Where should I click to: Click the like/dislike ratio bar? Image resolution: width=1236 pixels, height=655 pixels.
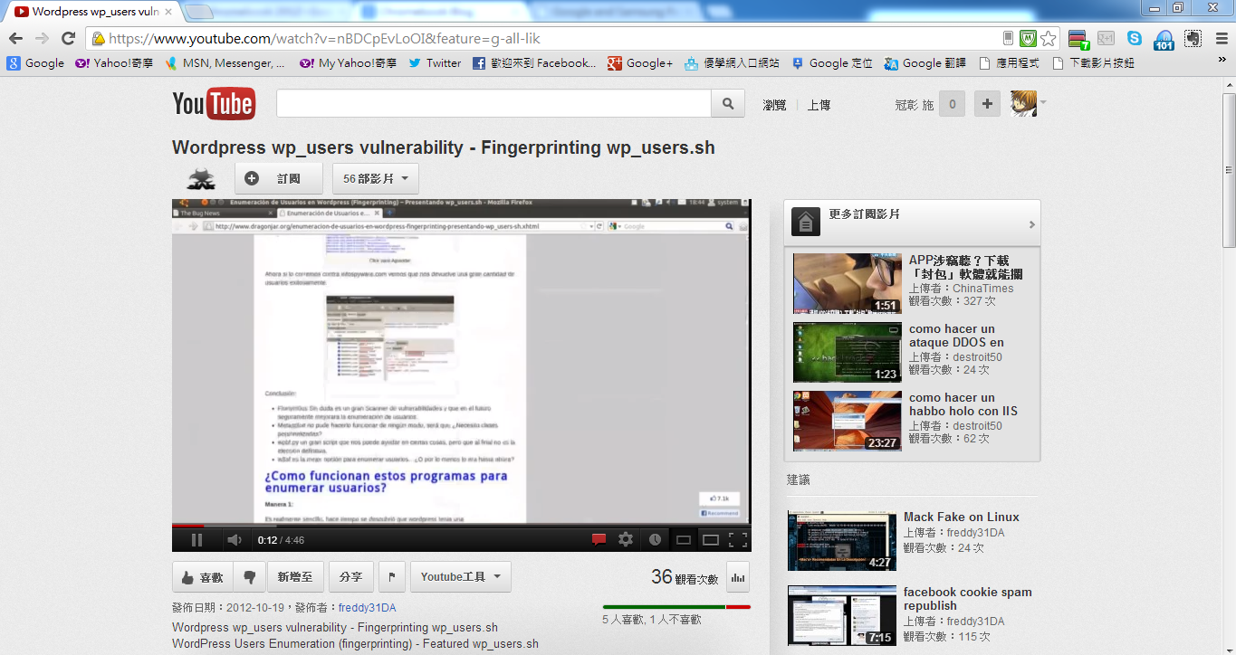click(x=676, y=607)
